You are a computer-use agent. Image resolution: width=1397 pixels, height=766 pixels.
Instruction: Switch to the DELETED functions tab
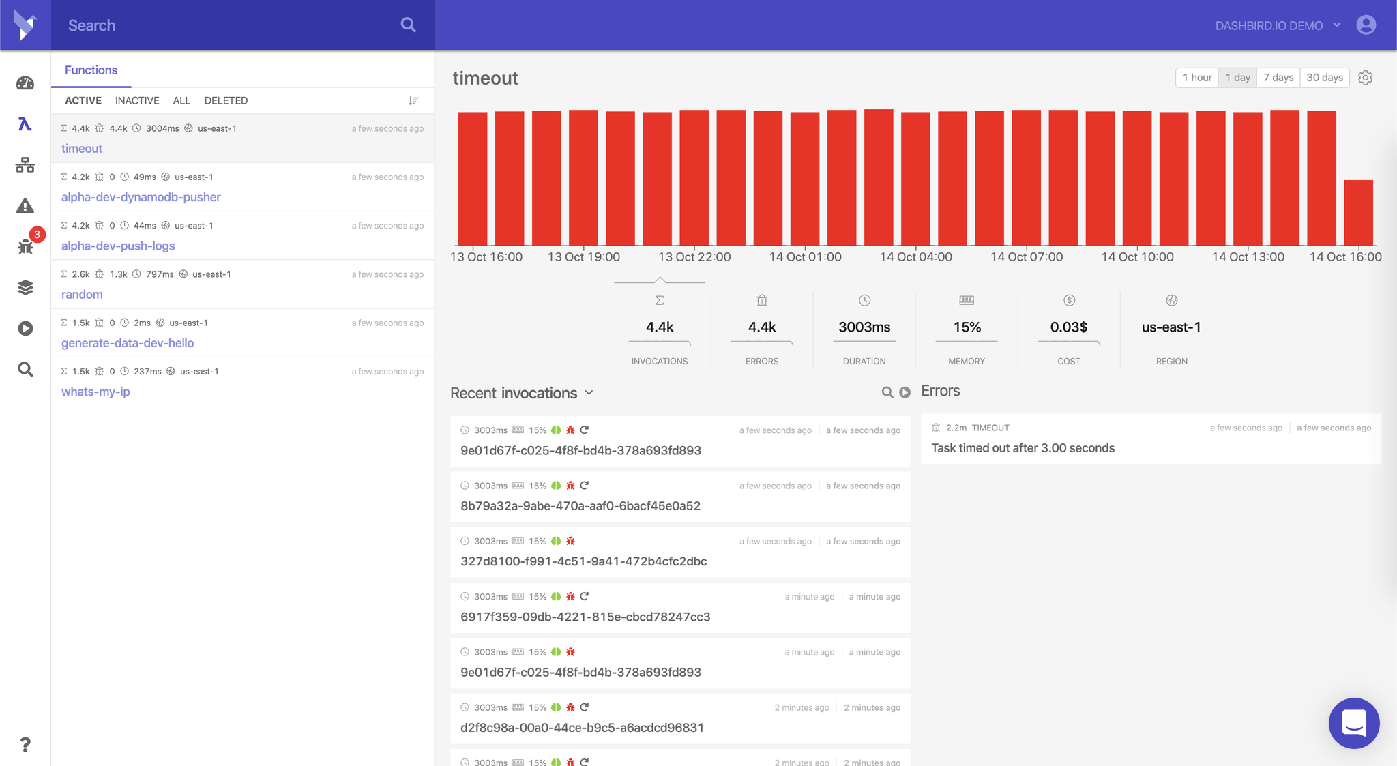coord(226,100)
